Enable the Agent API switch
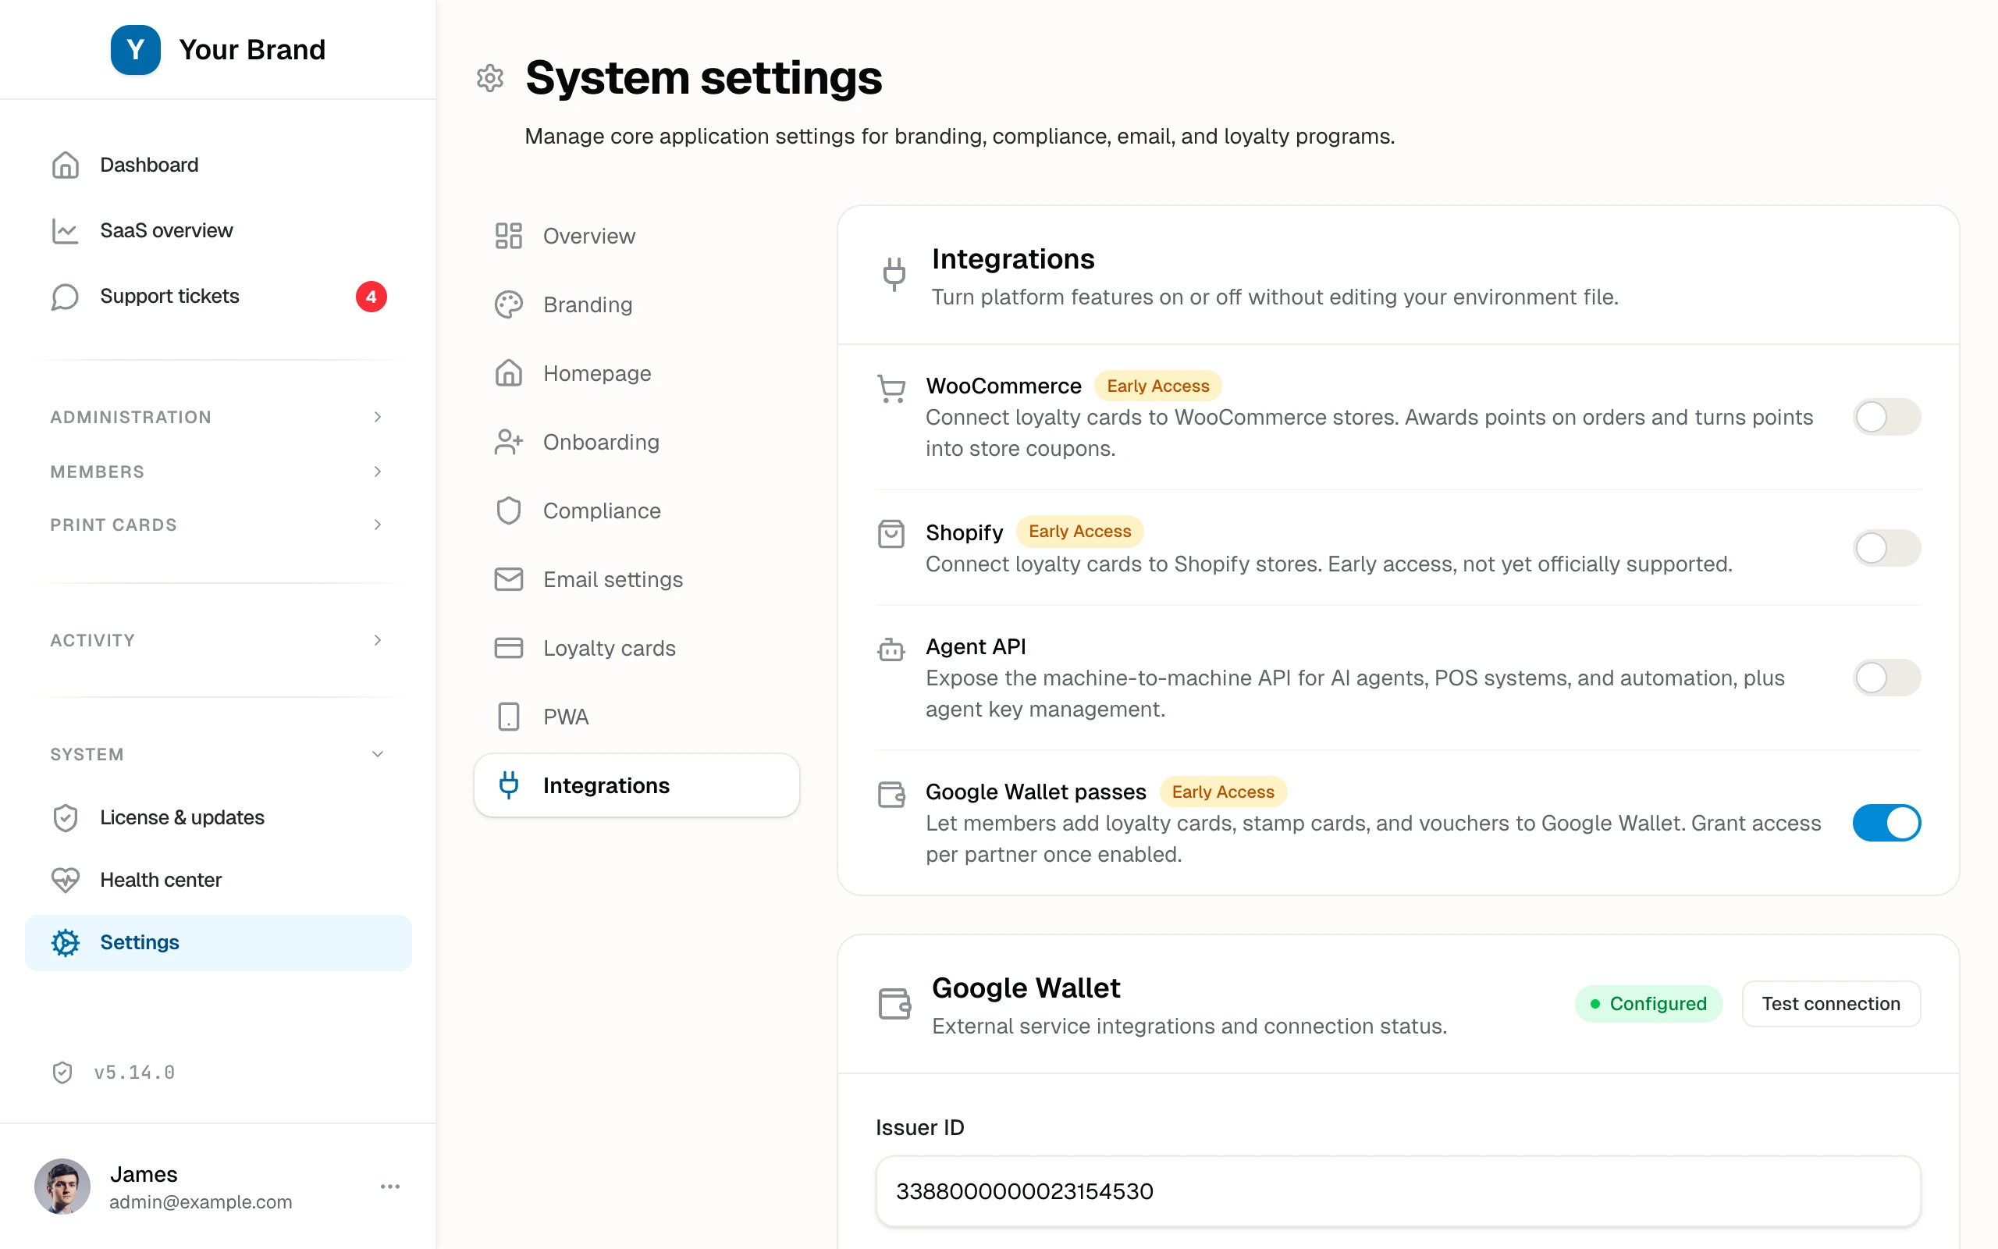Viewport: 1998px width, 1249px height. click(1886, 678)
